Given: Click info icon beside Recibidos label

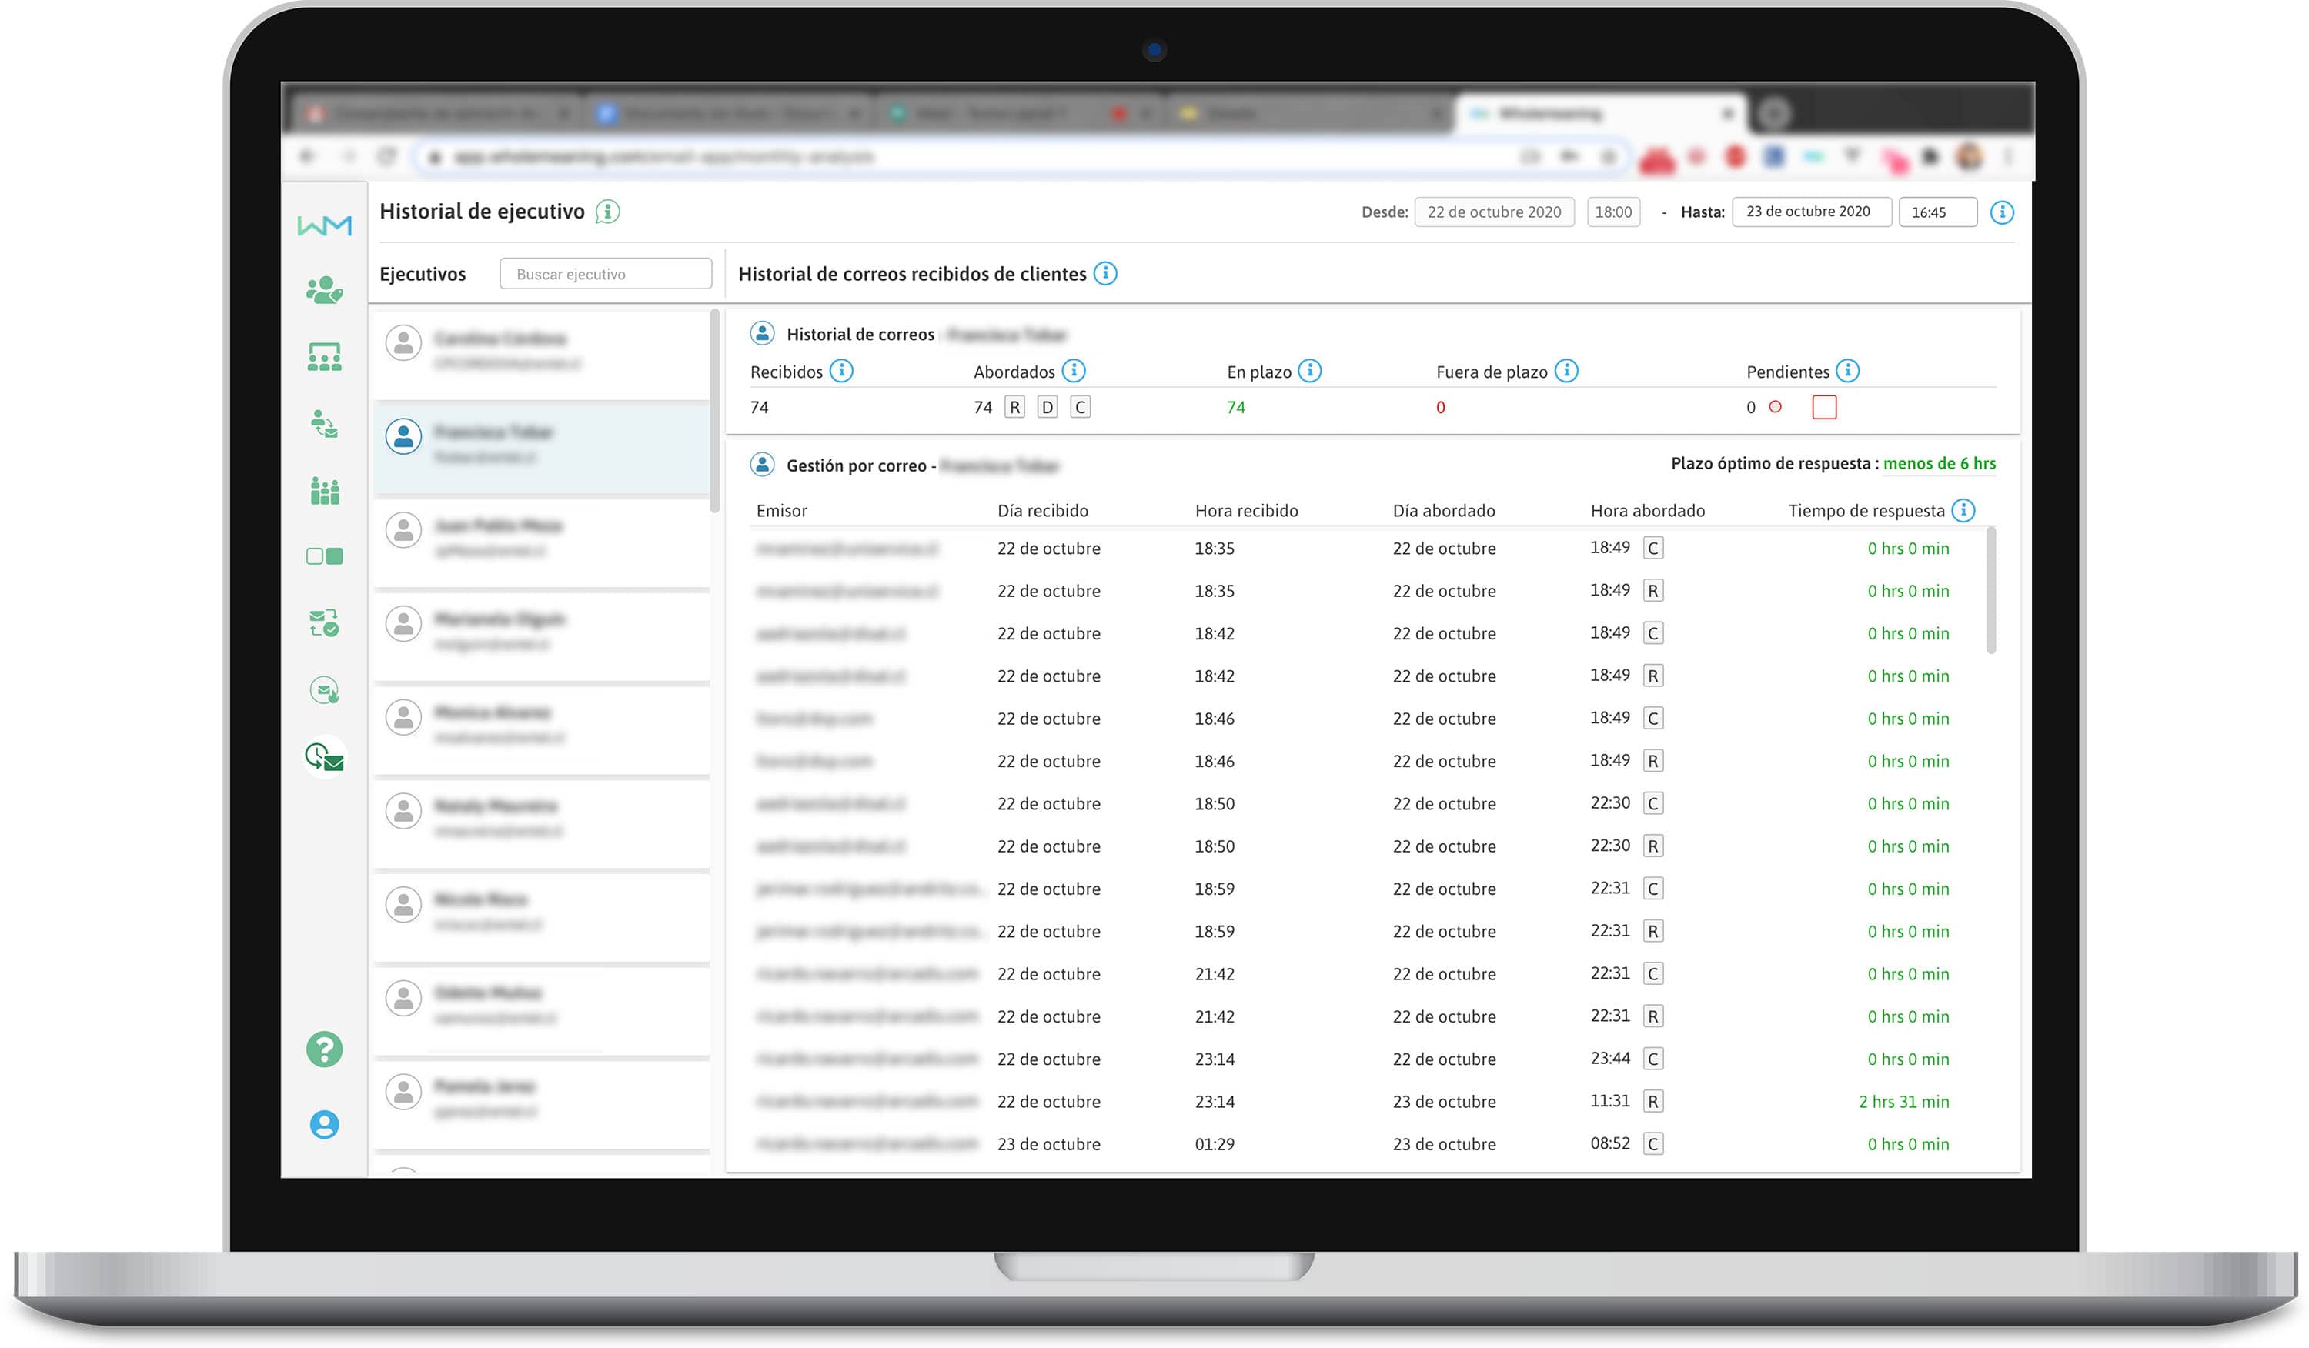Looking at the screenshot, I should 841,371.
